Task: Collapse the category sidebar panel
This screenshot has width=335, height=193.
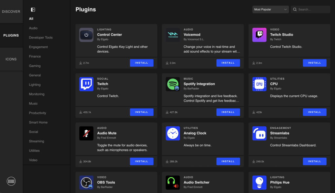Action: point(33,10)
